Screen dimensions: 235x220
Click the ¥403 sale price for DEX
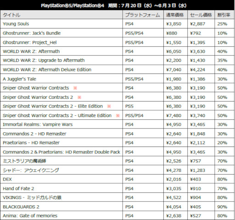pyautogui.click(x=196, y=179)
